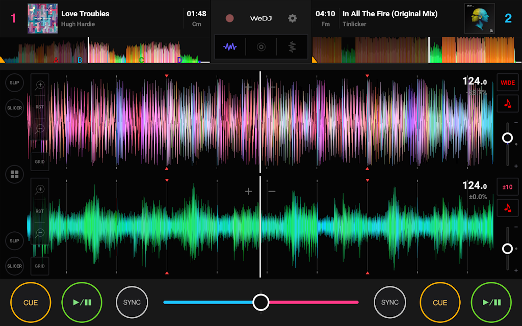Screen dimensions: 522x326
Task: Open the Love Troubles album artwork
Action: tap(42, 18)
